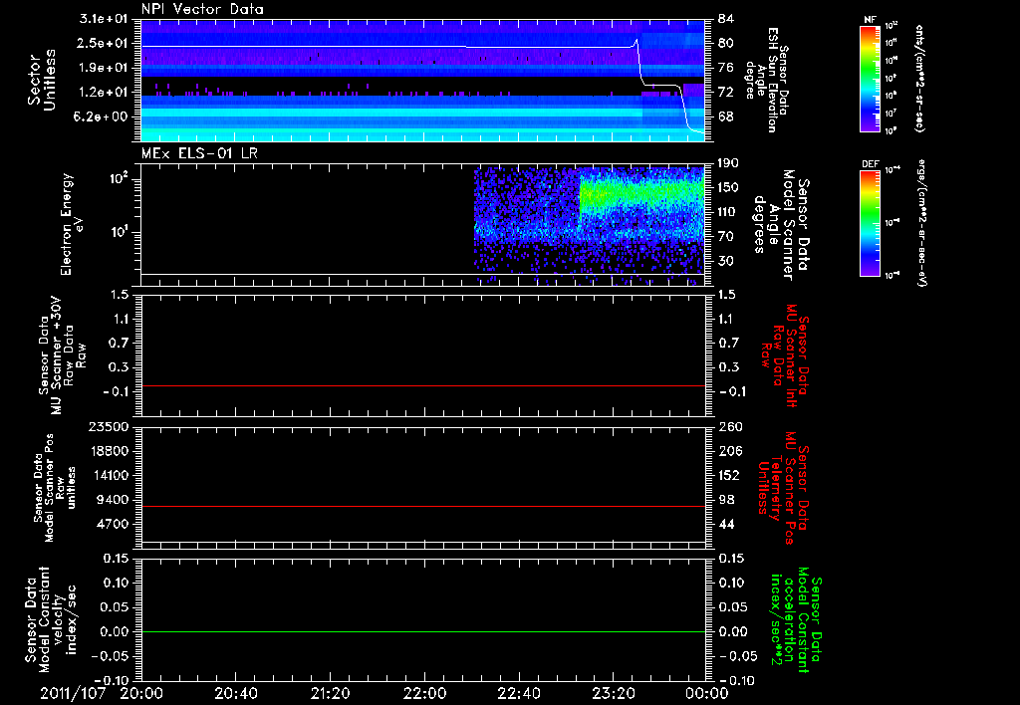Click the 00:00 time axis label
1020x705 pixels.
[x=706, y=693]
